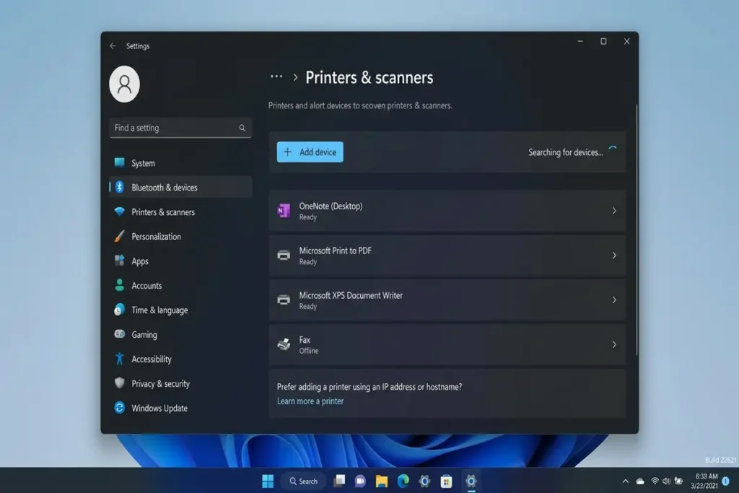
Task: Click the volume speaker icon in tray
Action: [666, 481]
